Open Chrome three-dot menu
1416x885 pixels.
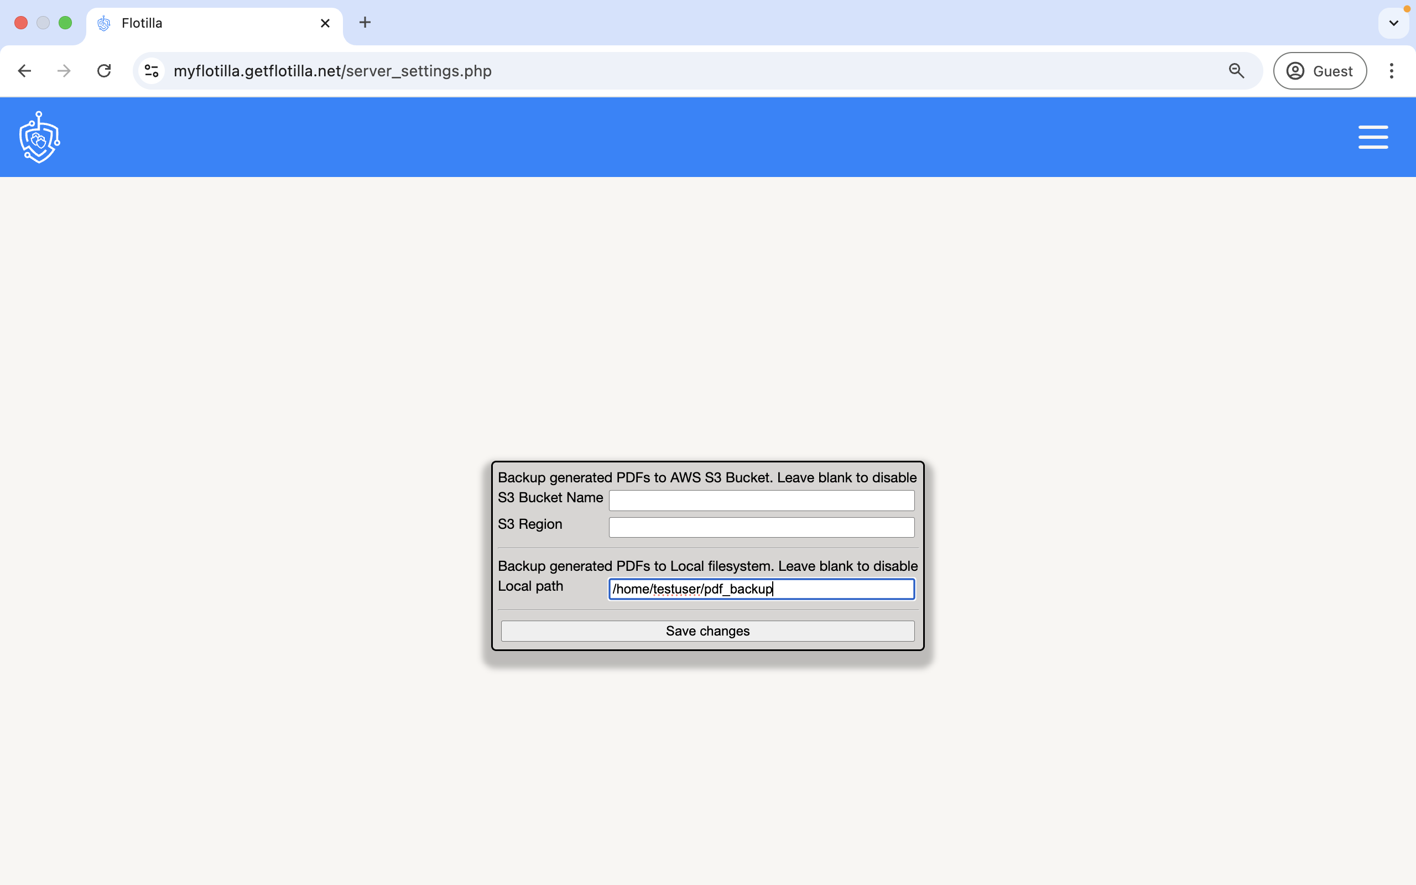[x=1392, y=71]
